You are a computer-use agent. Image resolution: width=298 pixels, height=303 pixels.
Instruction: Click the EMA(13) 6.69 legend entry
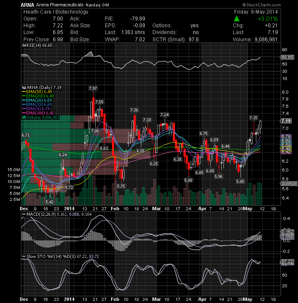(39, 105)
